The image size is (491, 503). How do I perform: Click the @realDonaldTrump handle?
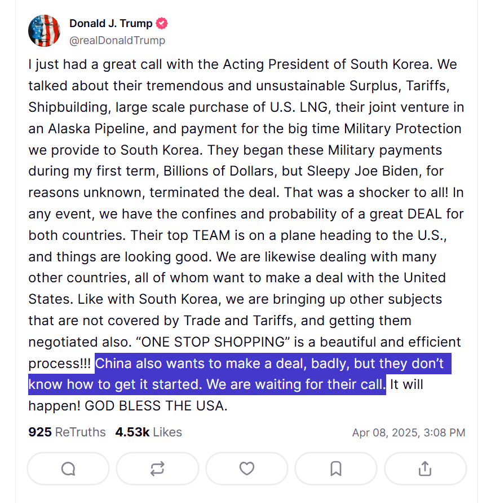pos(117,40)
